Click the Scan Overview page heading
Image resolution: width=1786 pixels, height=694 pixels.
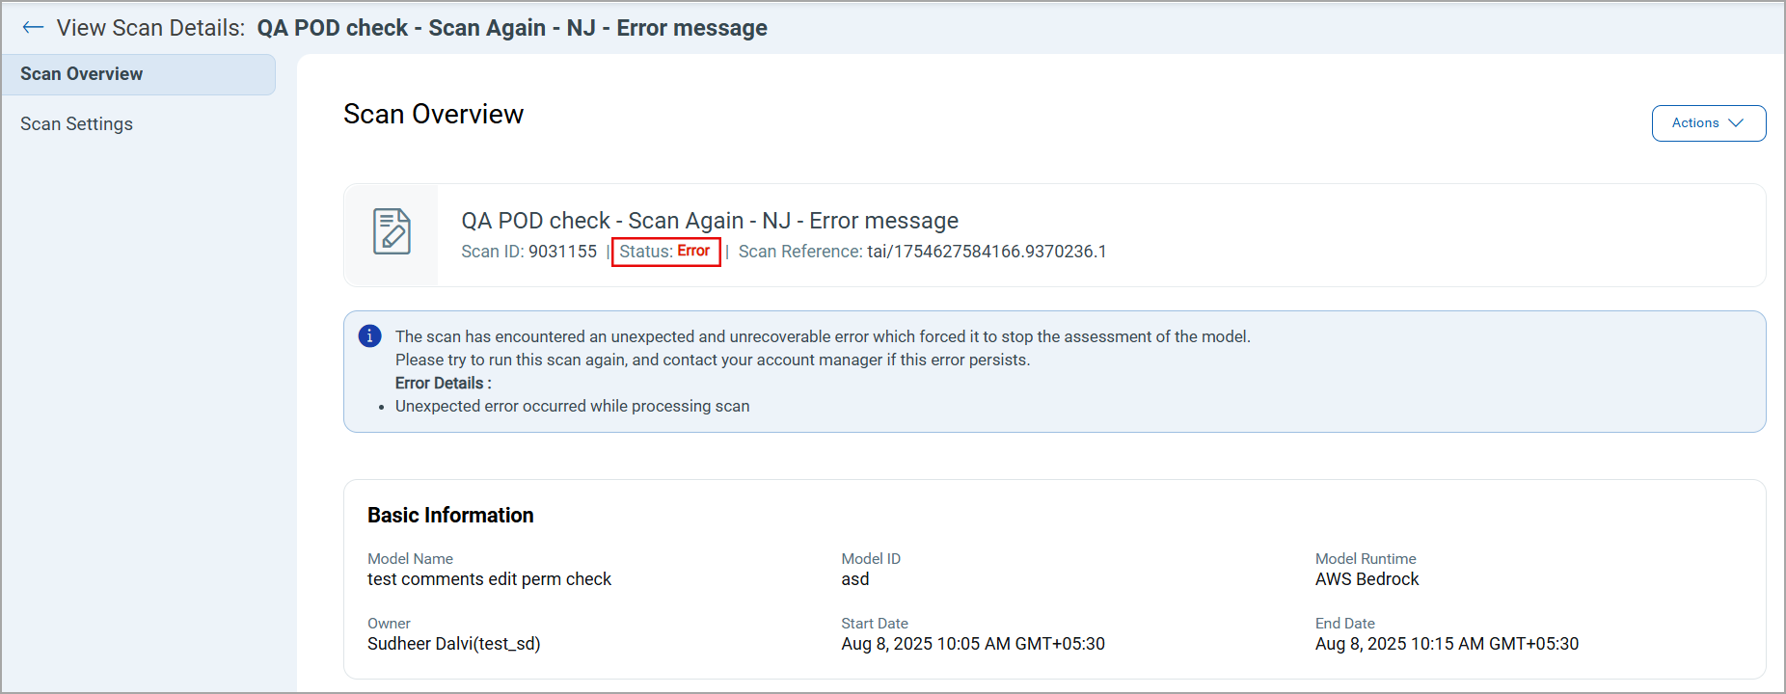[433, 115]
